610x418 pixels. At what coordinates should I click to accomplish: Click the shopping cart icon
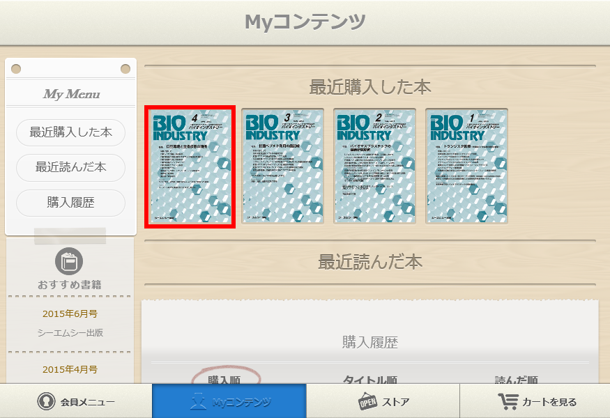click(x=508, y=401)
